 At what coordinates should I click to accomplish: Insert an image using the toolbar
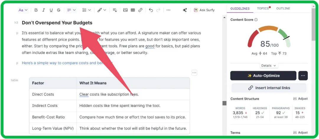pos(125,10)
